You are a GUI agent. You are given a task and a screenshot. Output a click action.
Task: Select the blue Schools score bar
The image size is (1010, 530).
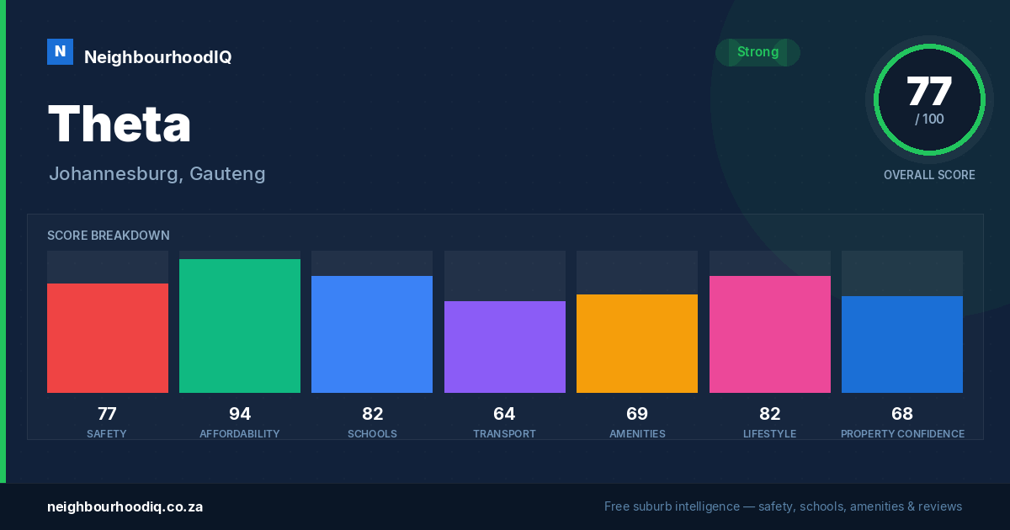[372, 334]
